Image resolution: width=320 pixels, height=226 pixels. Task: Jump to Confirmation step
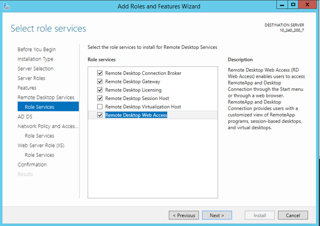[32, 165]
